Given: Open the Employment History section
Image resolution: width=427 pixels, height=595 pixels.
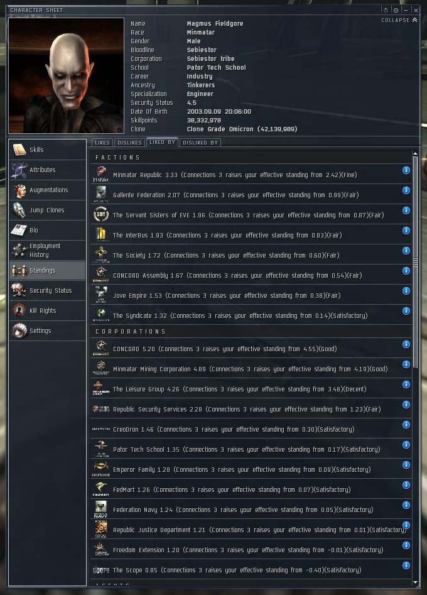Looking at the screenshot, I should pos(48,251).
